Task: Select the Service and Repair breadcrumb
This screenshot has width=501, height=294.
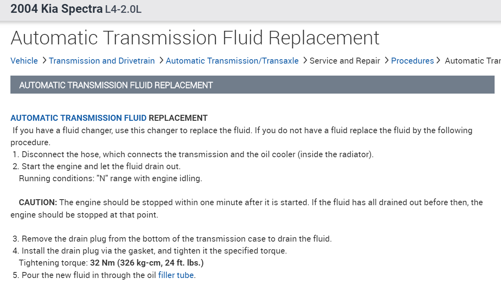Action: (345, 61)
